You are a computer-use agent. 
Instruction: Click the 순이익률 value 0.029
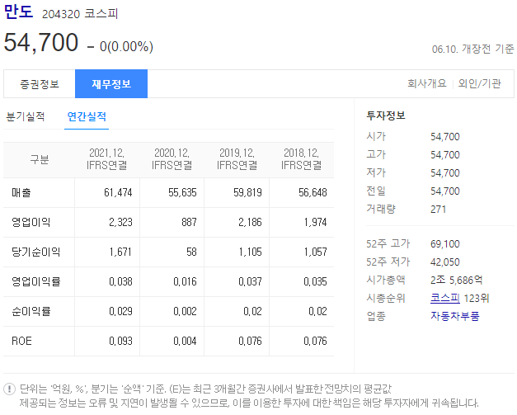tap(120, 311)
